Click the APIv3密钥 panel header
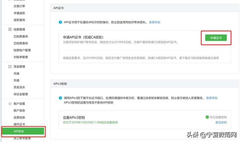 click(145, 84)
